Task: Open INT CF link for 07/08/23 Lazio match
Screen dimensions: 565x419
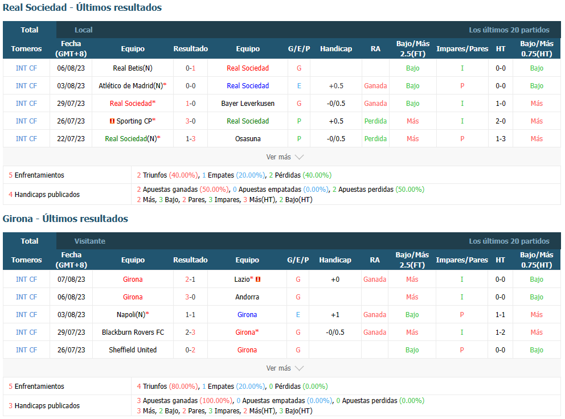Action: tap(26, 279)
